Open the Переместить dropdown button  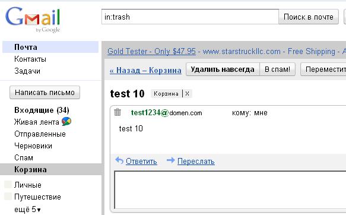pos(323,69)
